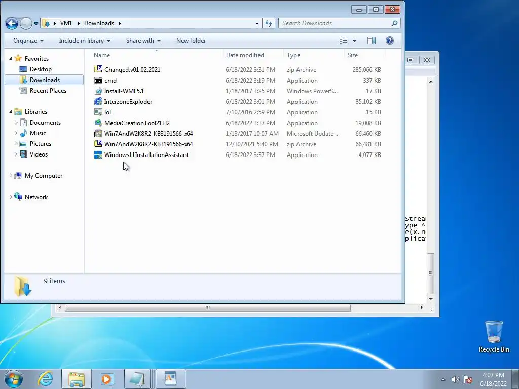Expand the Videos library arrow
The height and width of the screenshot is (389, 519).
(16, 154)
